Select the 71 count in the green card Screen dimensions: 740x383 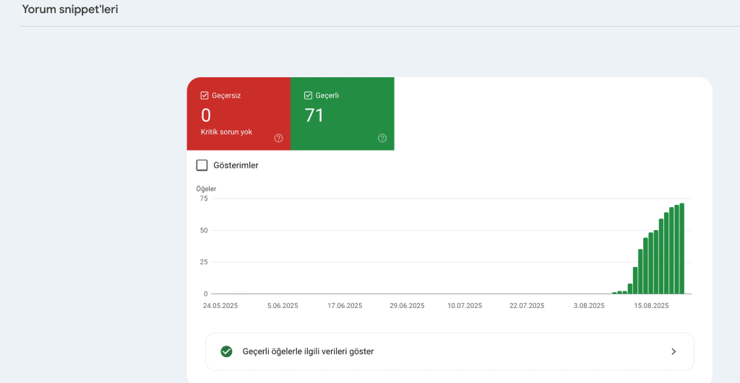tap(314, 115)
